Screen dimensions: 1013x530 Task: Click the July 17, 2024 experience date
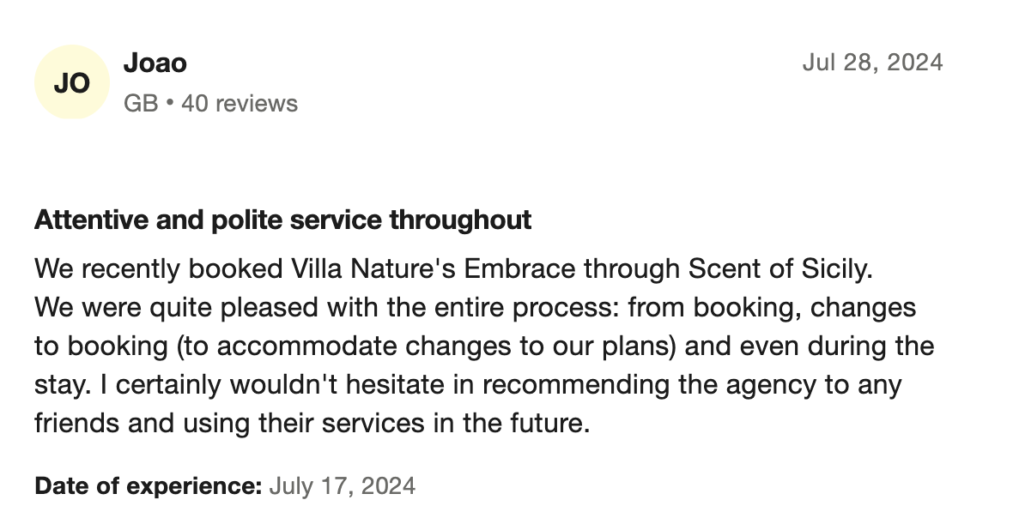coord(342,486)
